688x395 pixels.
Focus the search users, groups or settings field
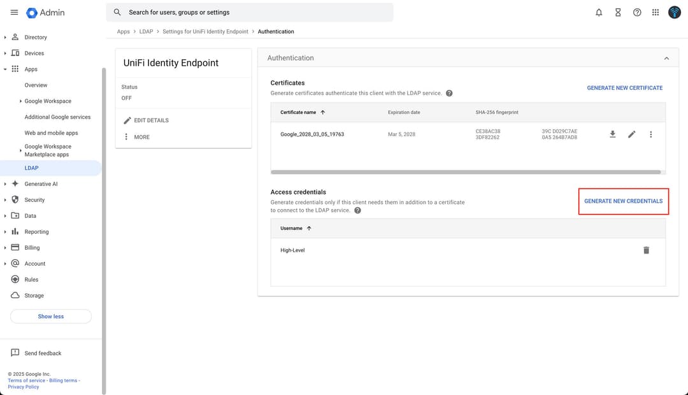tap(250, 12)
